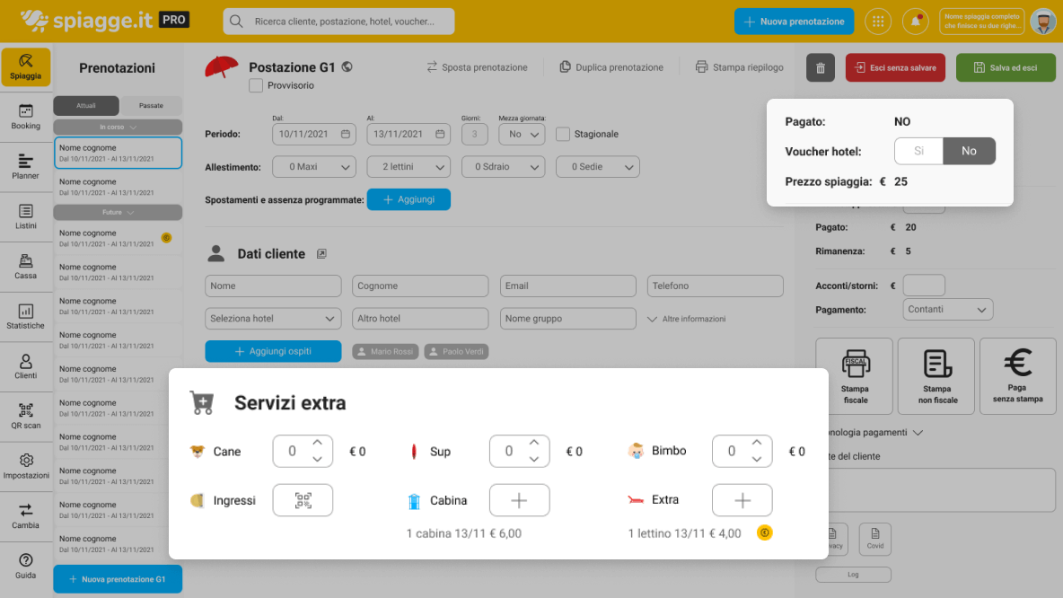Set Voucher hotel to No
This screenshot has height=598, width=1063.
pyautogui.click(x=969, y=151)
